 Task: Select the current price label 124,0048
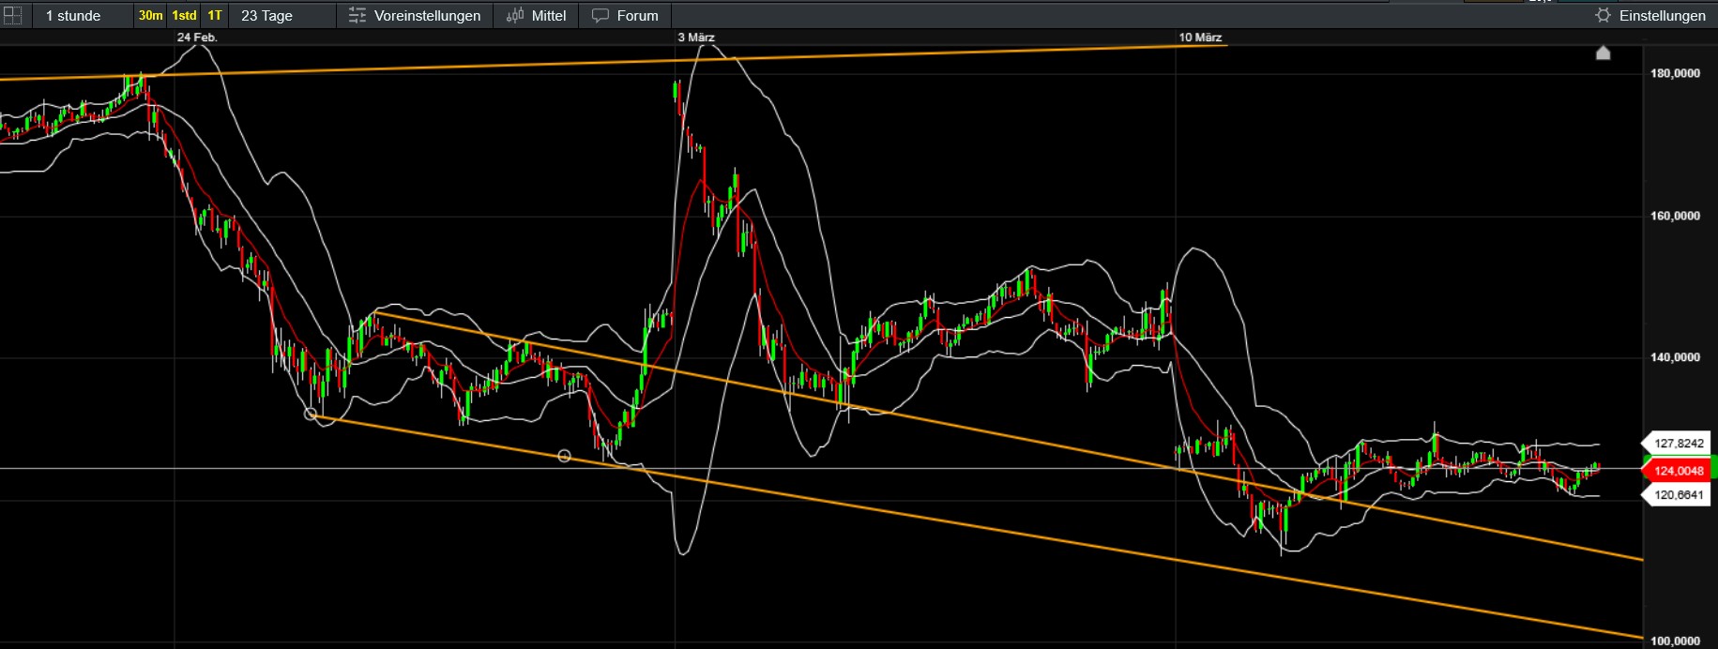click(1679, 471)
